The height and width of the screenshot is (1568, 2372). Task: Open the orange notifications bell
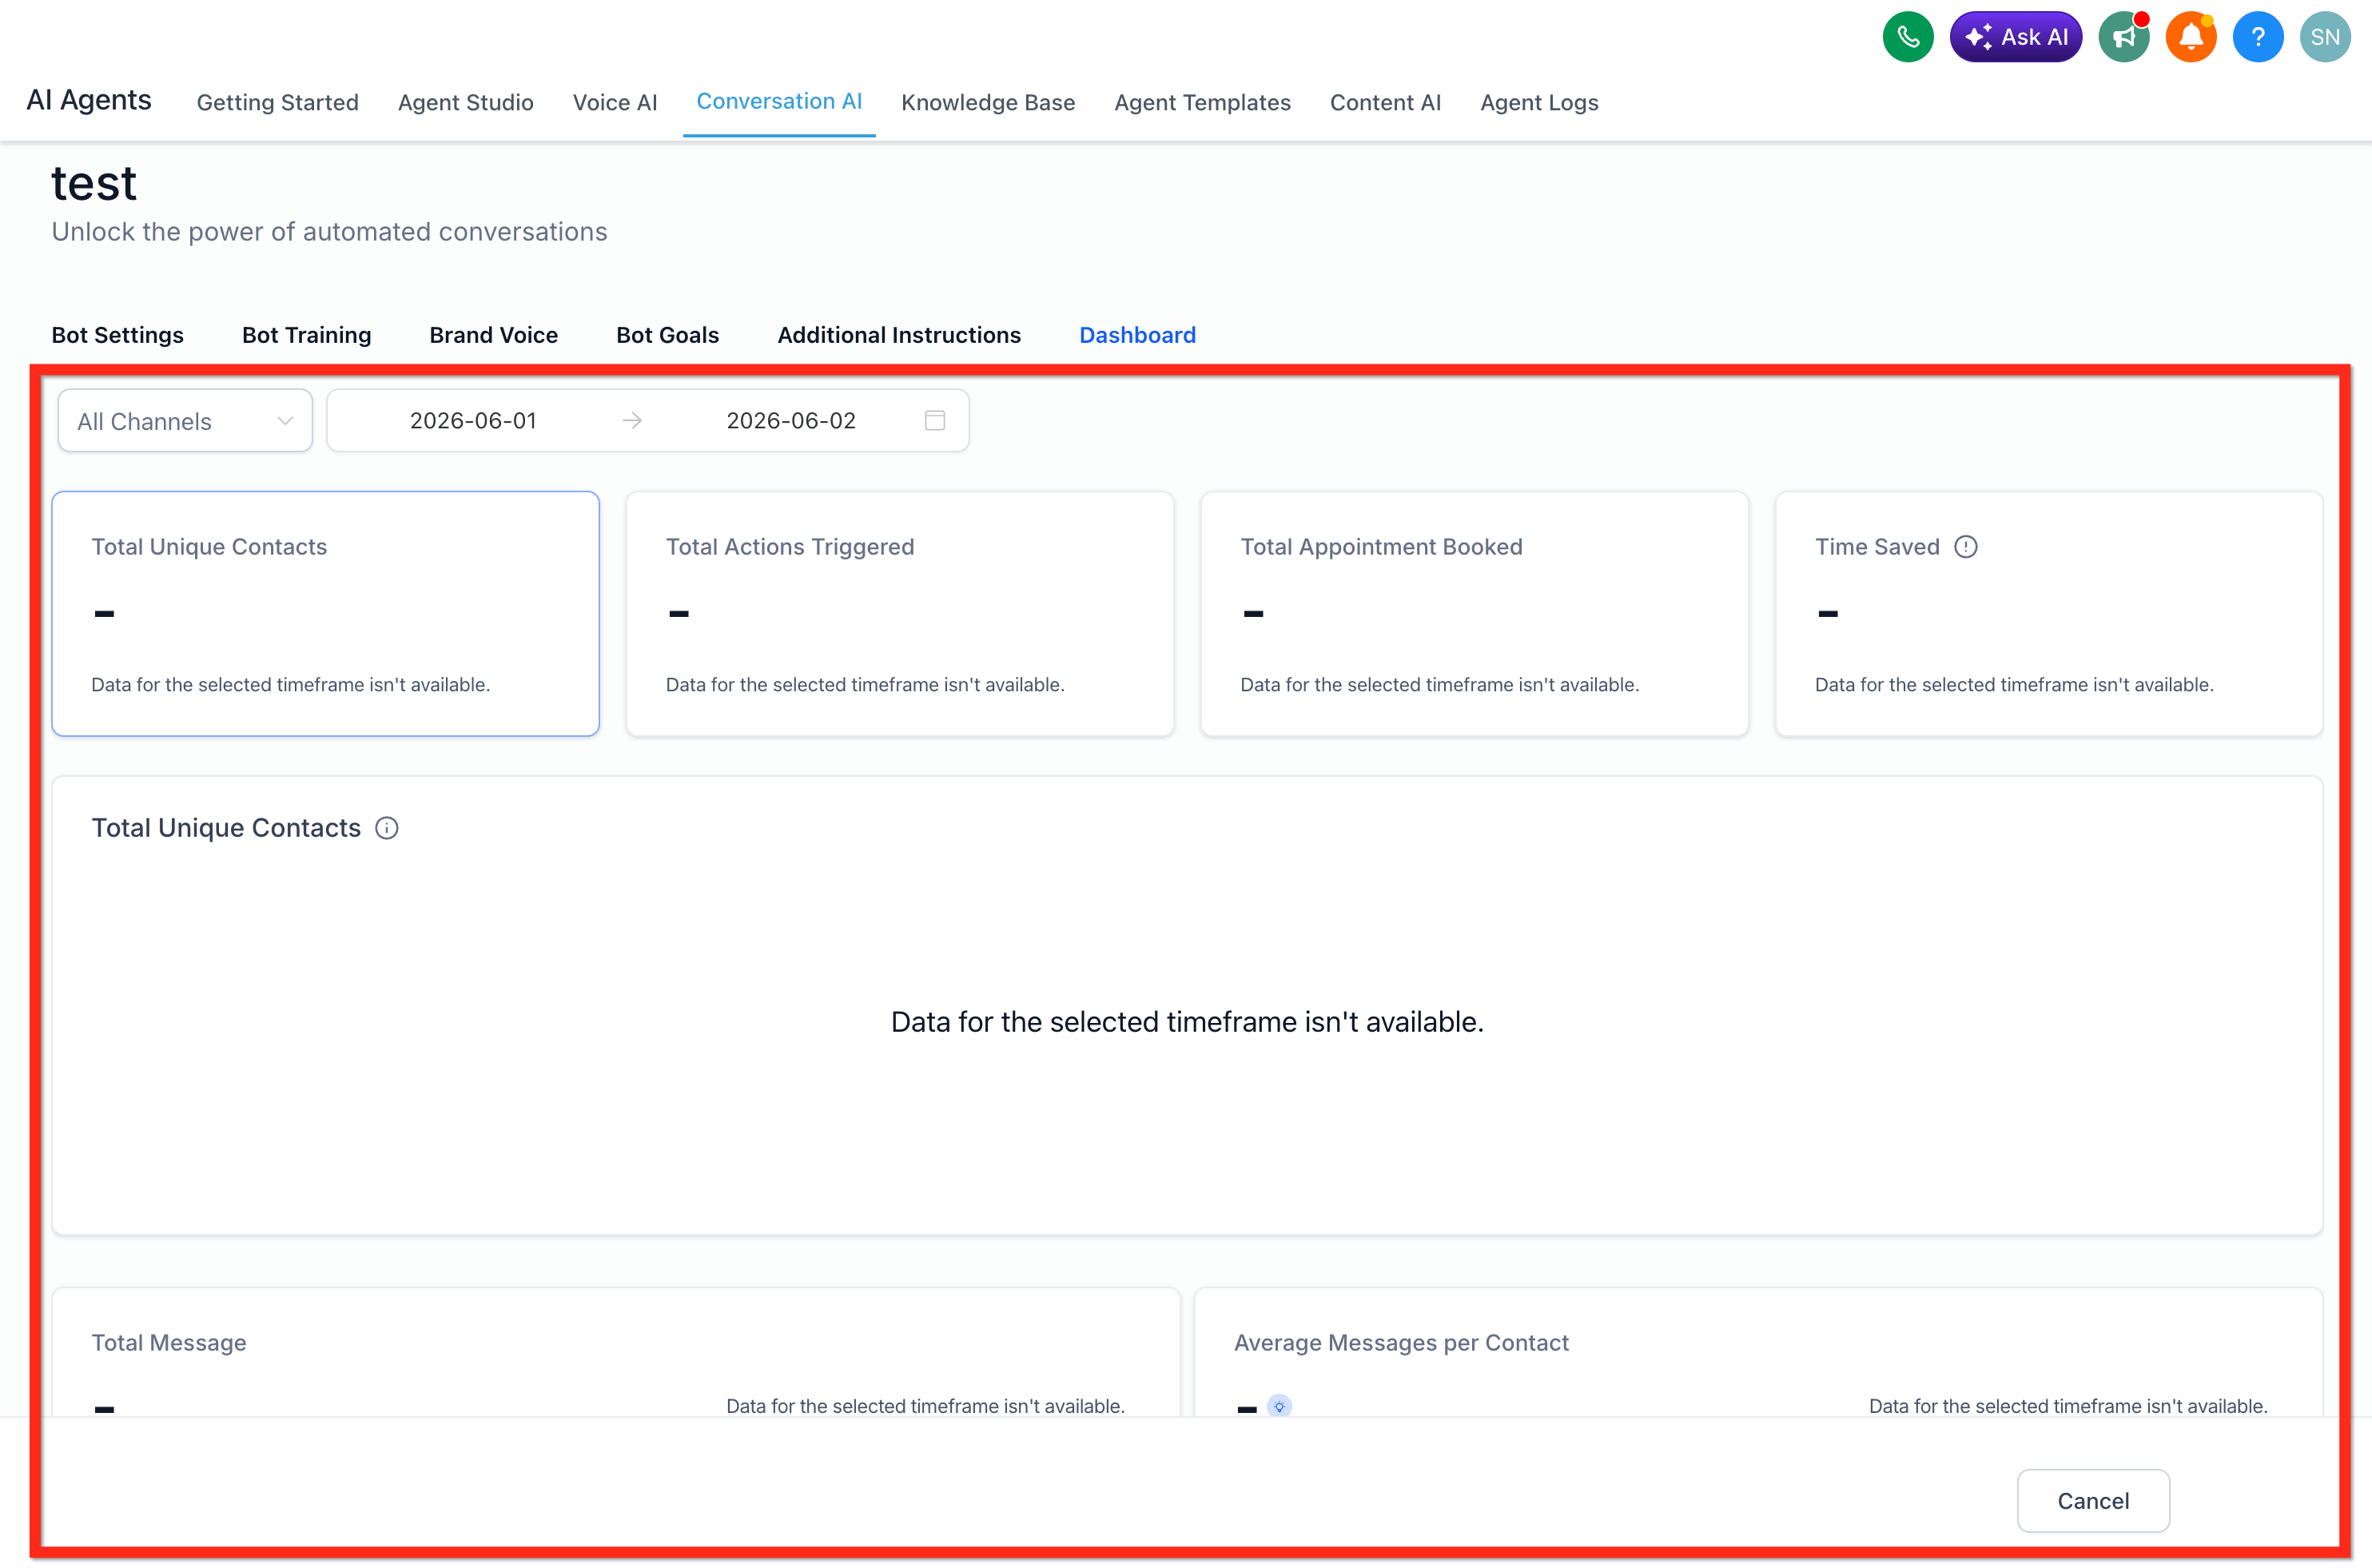[x=2191, y=37]
